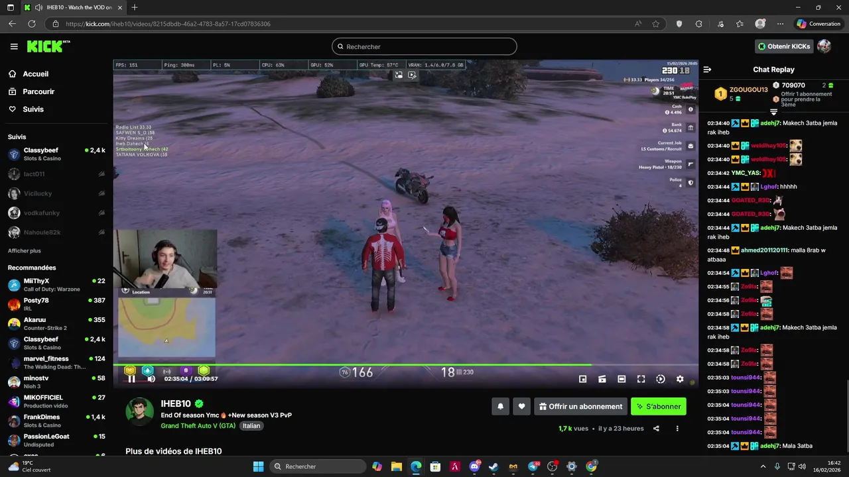This screenshot has height=477, width=849.
Task: Toggle browser read aloud icon
Action: [638, 24]
